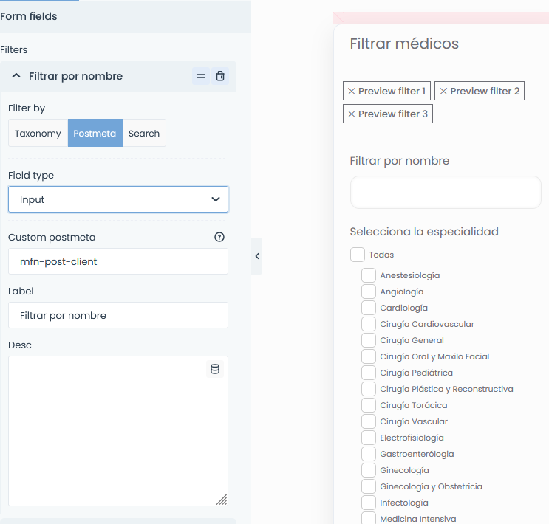Click the drag reorder handle icon
Screen dimensions: 549x524
tap(201, 76)
